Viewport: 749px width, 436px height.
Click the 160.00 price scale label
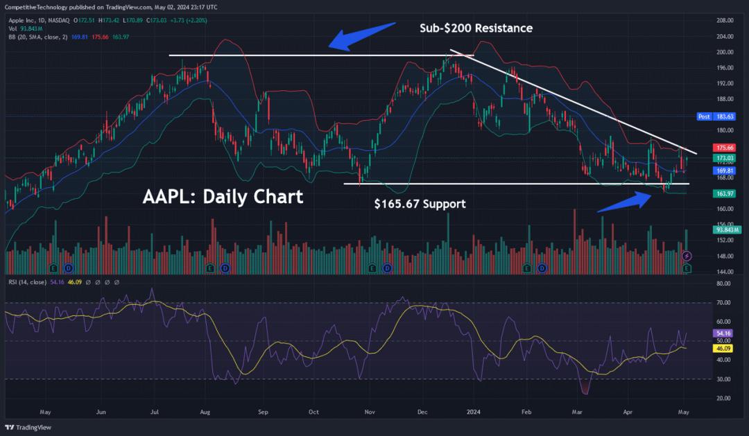pyautogui.click(x=725, y=209)
